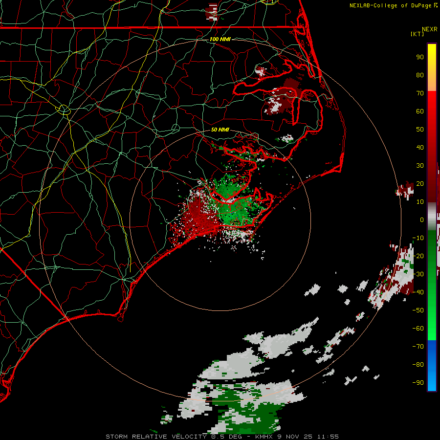Image resolution: width=440 pixels, height=440 pixels.
Task: Select the 80 value on the velocity scale
Action: [420, 75]
